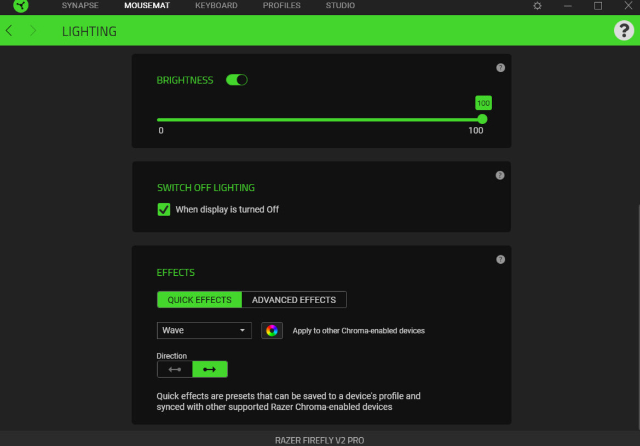Open the Studio tab
This screenshot has height=446, width=640.
click(341, 5)
